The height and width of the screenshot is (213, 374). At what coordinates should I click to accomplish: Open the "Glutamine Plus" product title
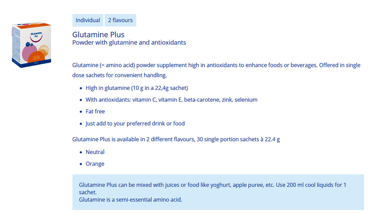point(98,35)
